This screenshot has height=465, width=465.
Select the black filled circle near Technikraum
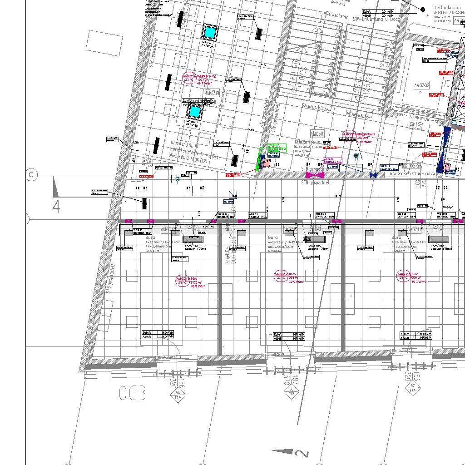point(423,9)
